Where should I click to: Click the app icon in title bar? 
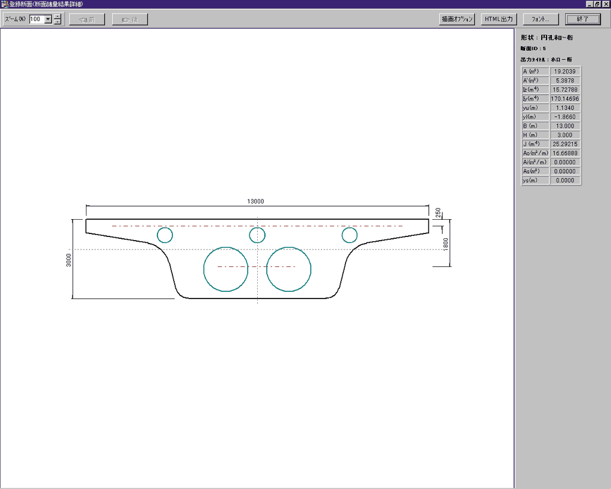coord(5,4)
